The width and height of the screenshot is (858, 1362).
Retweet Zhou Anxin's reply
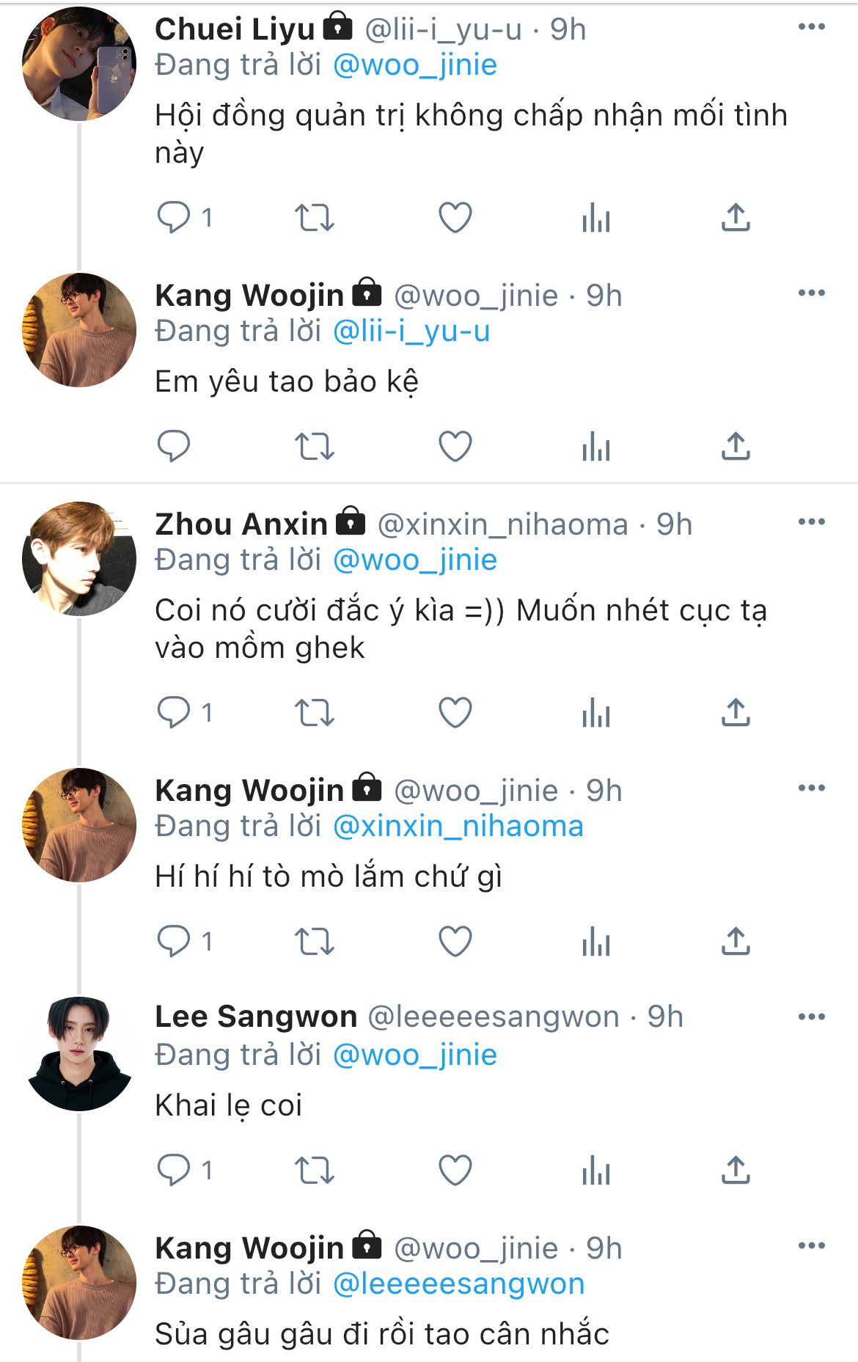click(x=314, y=713)
